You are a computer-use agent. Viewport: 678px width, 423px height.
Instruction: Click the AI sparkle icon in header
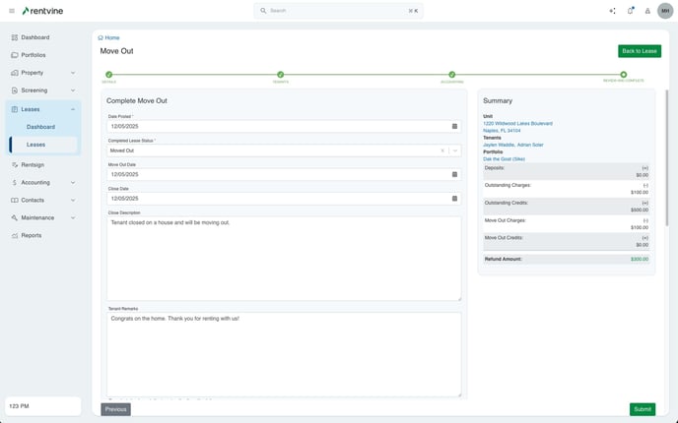pyautogui.click(x=612, y=11)
